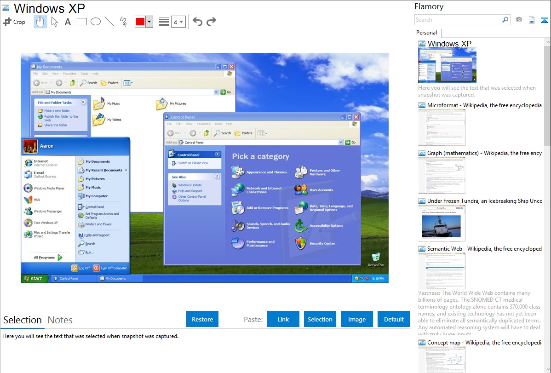The height and width of the screenshot is (373, 551).
Task: Click the Restore button
Action: 202,319
